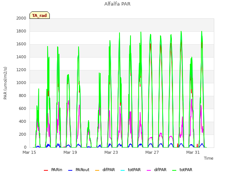Click the Mar 19 x-axis label
The width and height of the screenshot is (236, 177).
coord(70,152)
